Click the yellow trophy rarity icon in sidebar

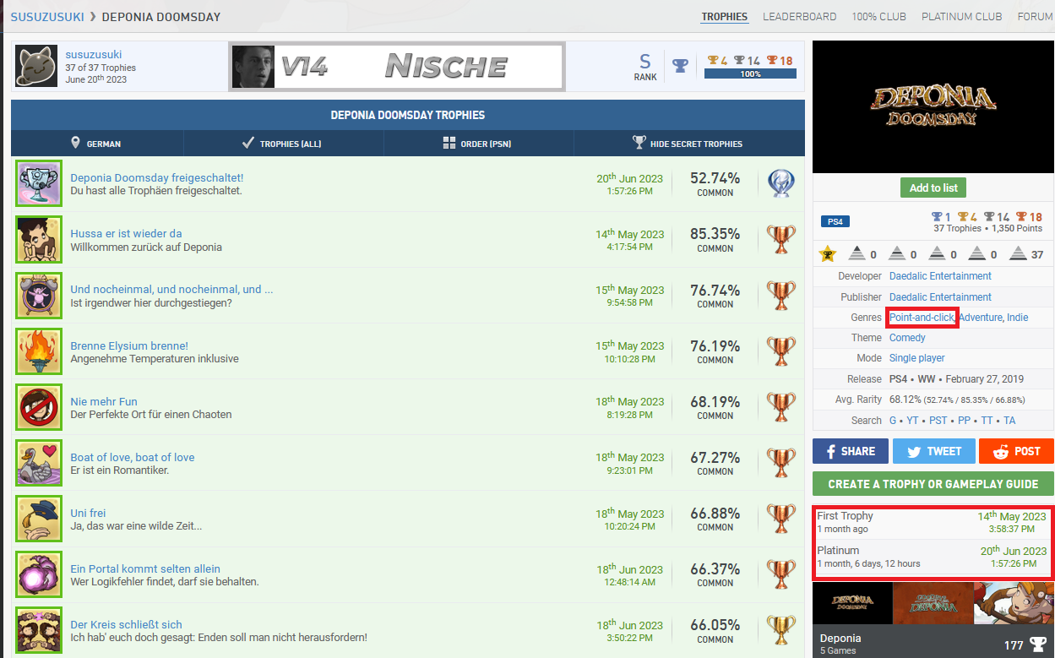click(x=828, y=253)
